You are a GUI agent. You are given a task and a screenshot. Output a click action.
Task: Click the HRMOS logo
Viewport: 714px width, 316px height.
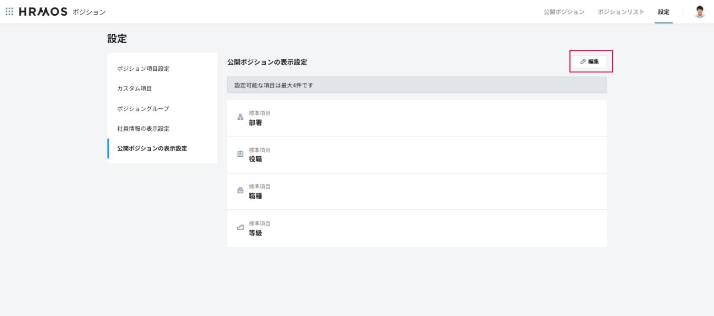[43, 12]
